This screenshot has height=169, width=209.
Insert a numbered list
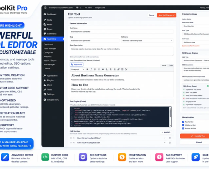click(99, 69)
